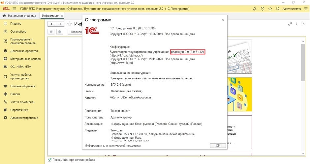This screenshot has width=310, height=164.
Task: Click the back arrow navigation button
Action: pos(52,24)
